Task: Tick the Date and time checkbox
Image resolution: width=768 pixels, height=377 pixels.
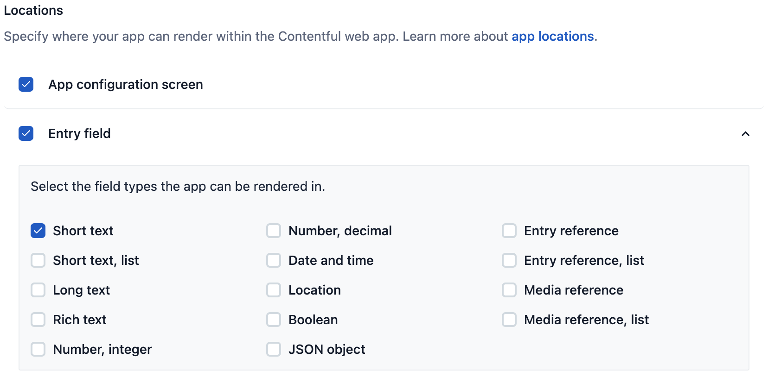Action: click(x=274, y=260)
